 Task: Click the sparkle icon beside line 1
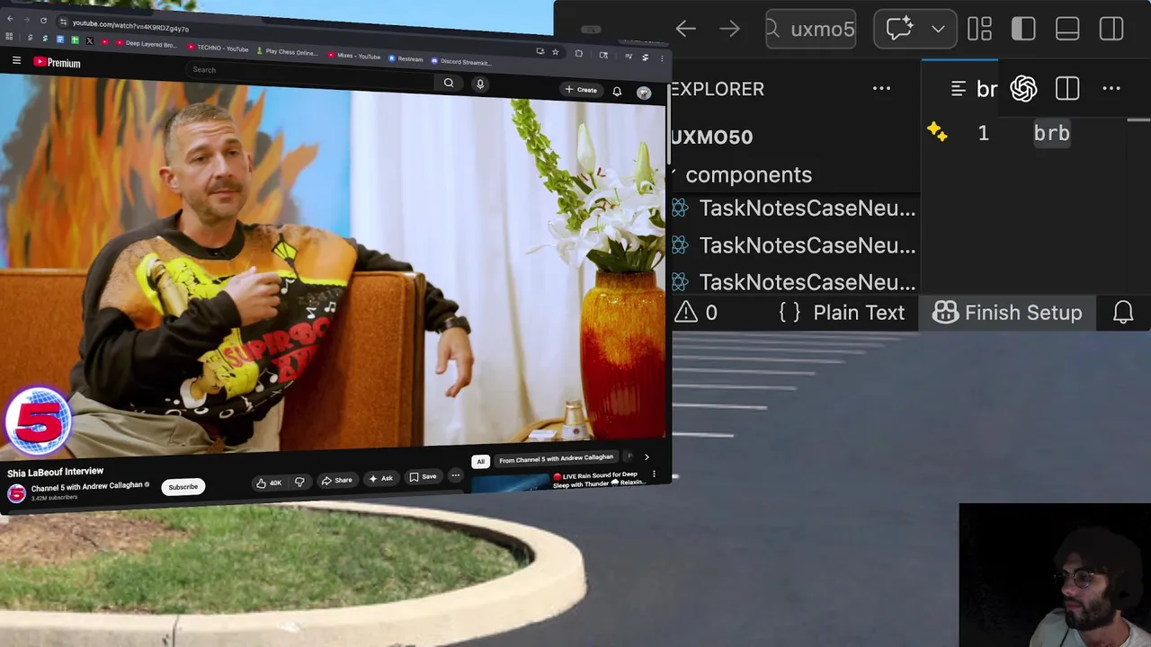[937, 132]
